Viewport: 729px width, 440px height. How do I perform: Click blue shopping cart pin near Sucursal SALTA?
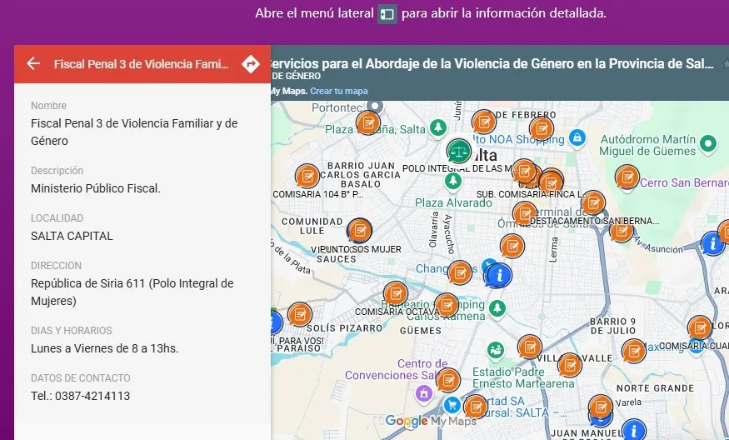(452, 405)
